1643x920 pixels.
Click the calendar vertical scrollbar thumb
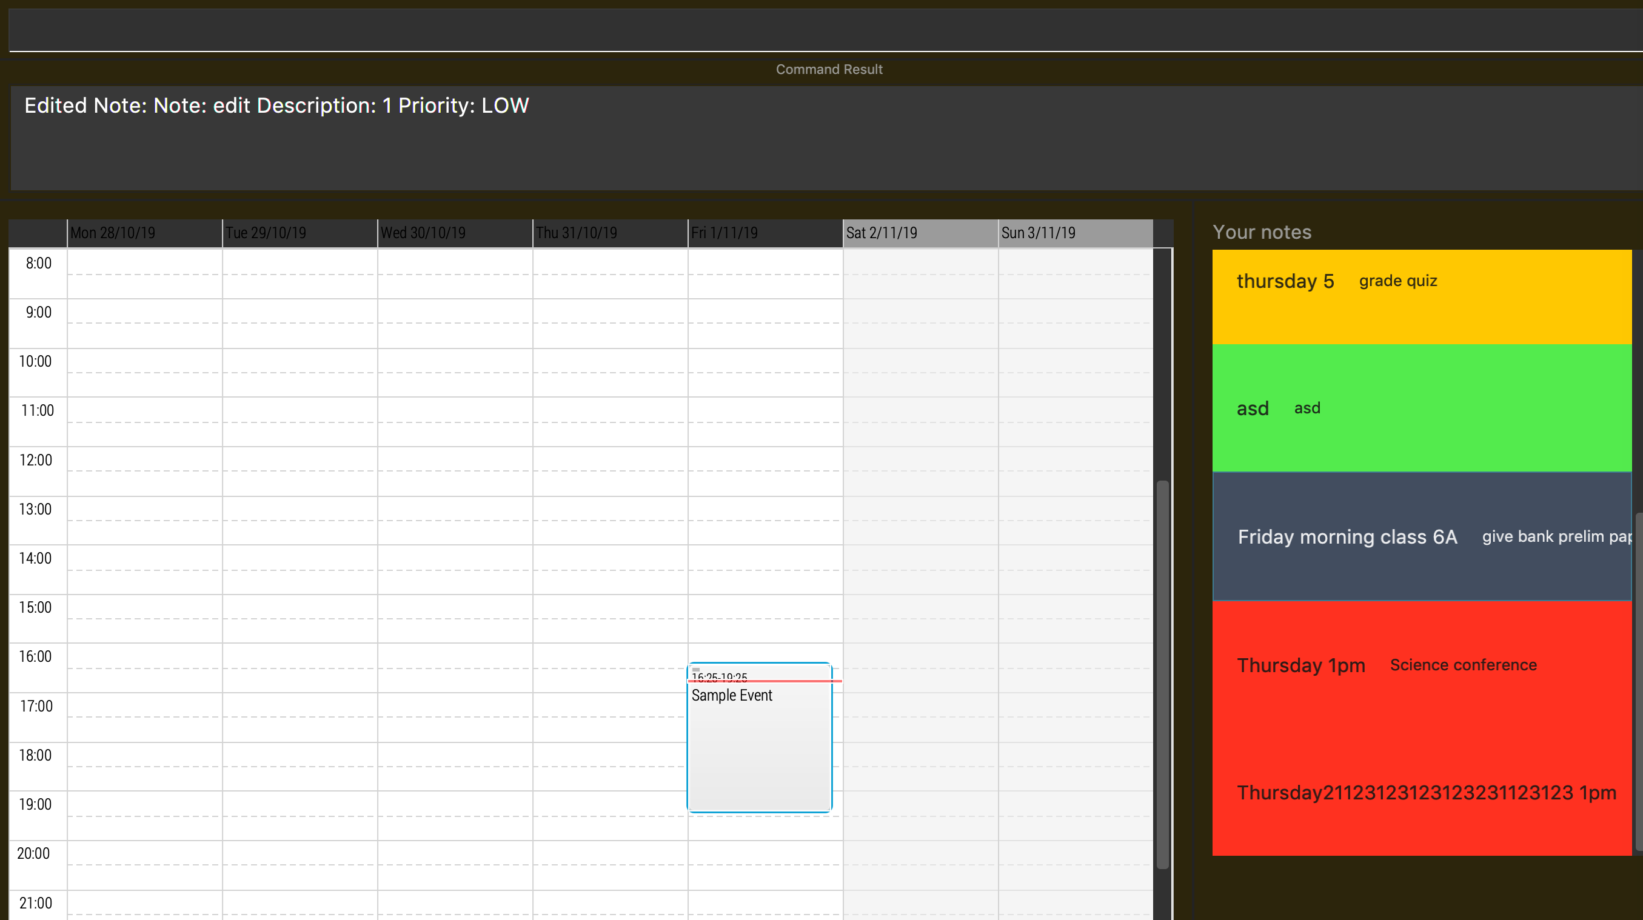1163,675
